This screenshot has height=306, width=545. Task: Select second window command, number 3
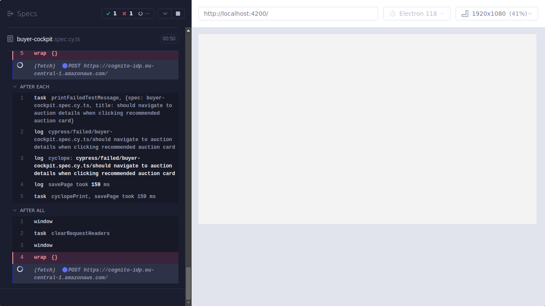point(95,245)
